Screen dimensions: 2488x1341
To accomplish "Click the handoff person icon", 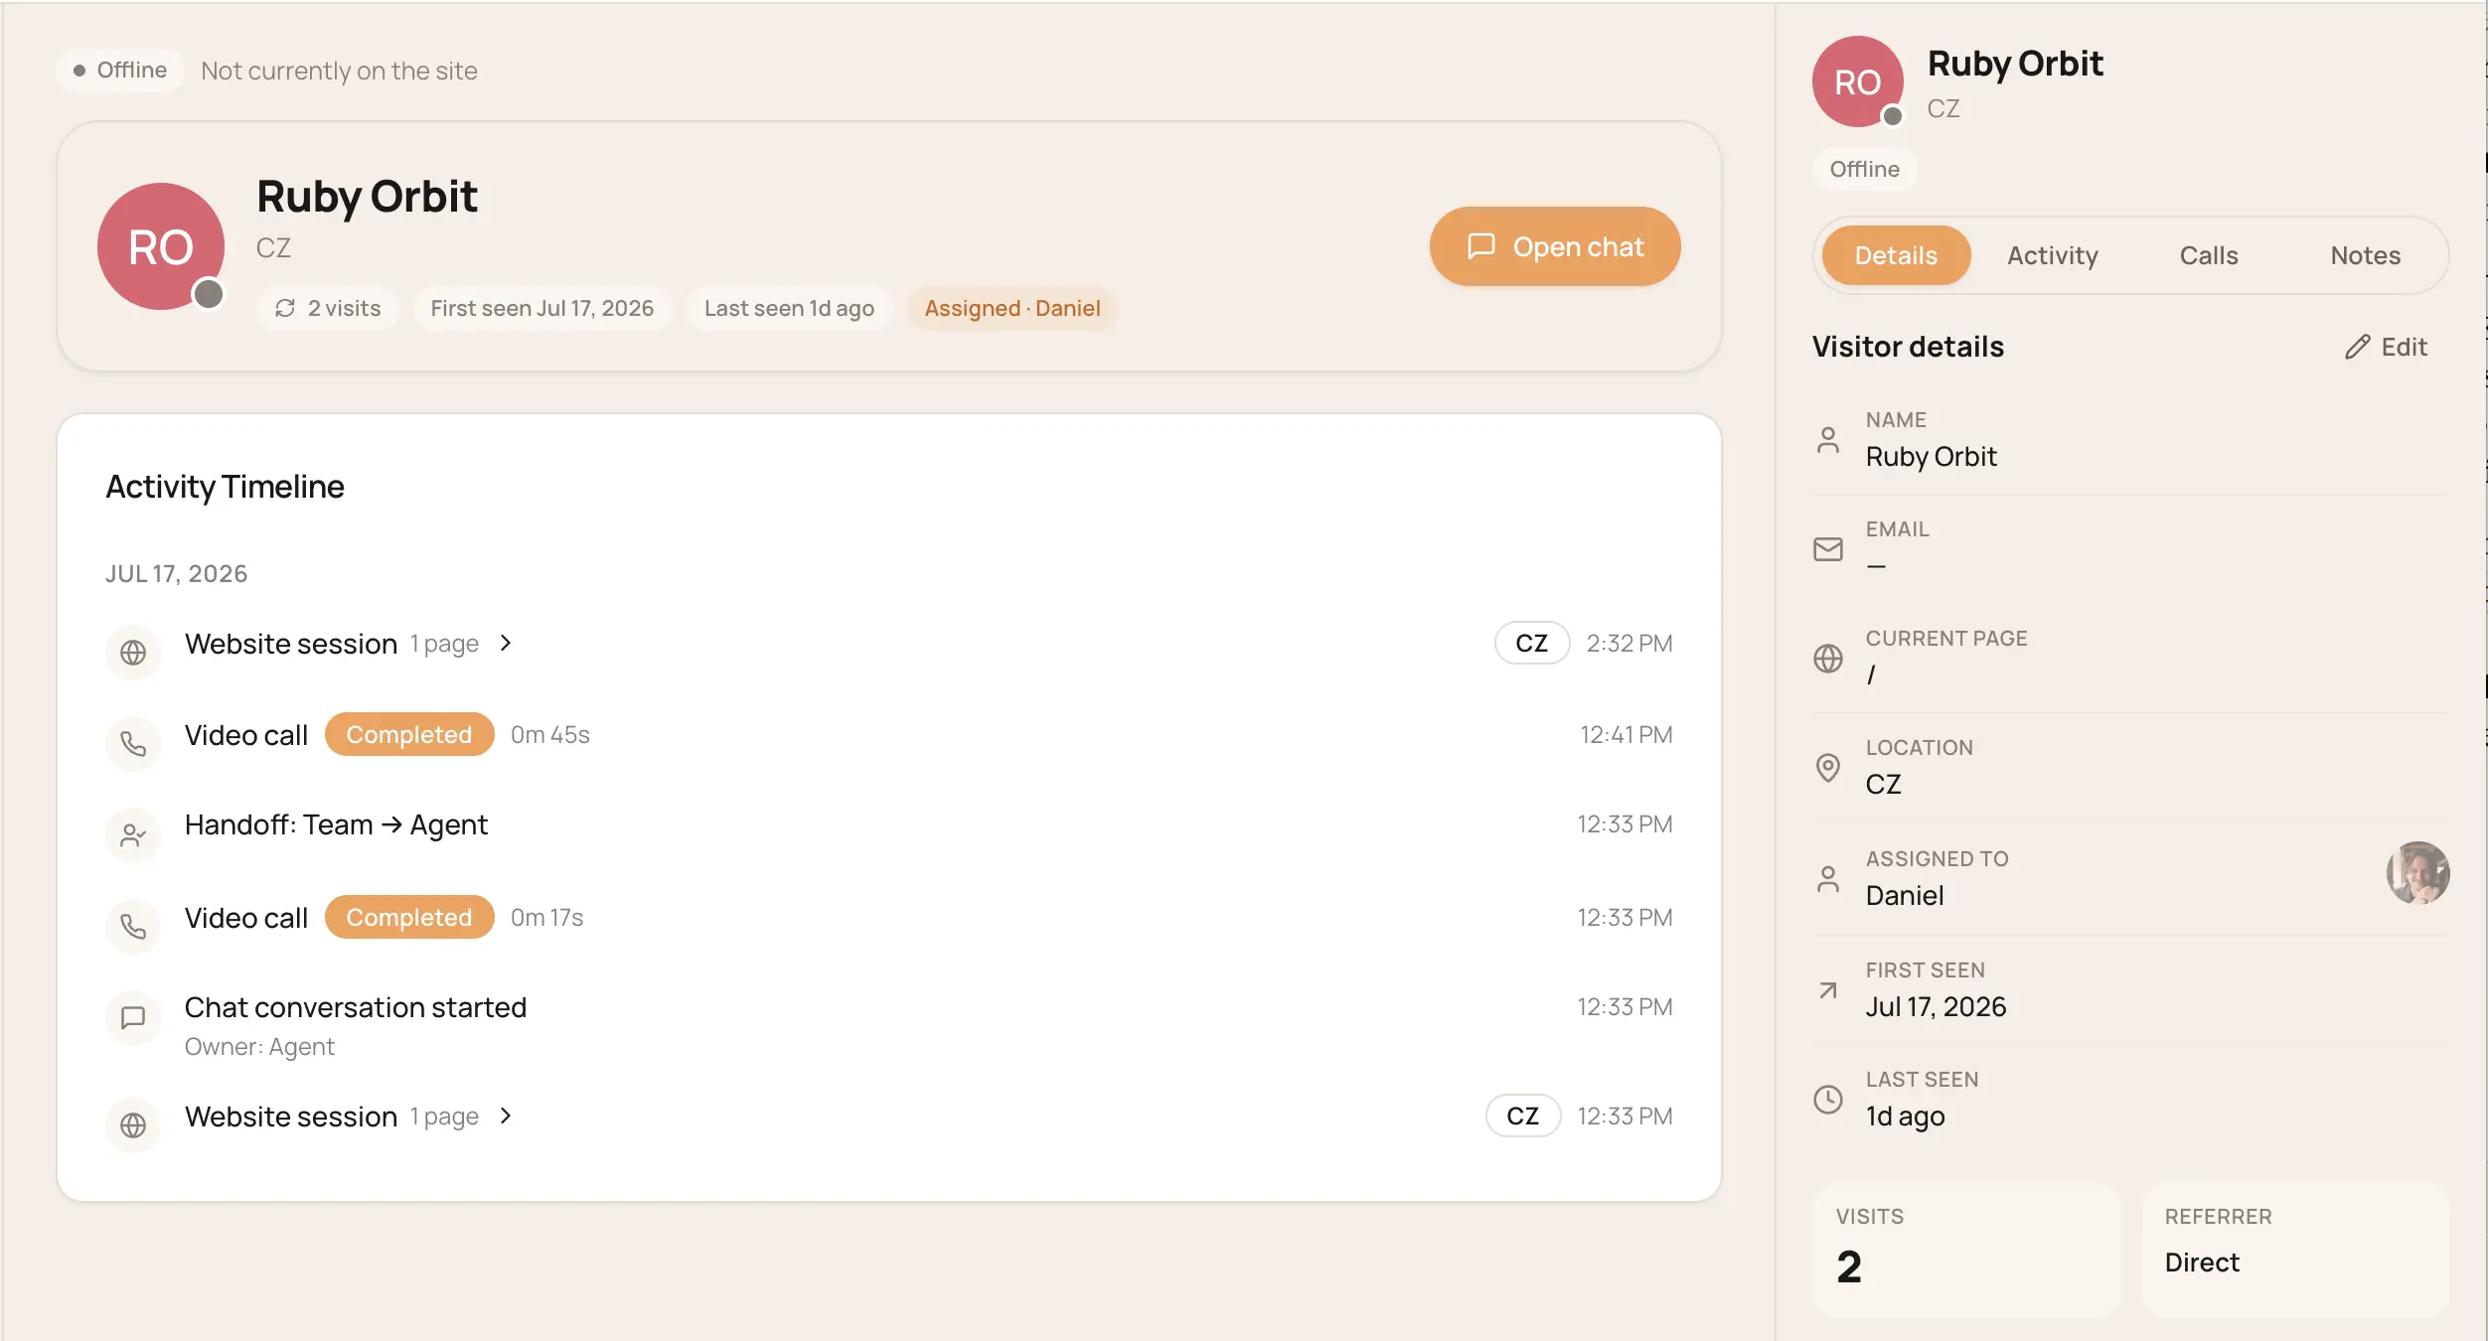I will 133,834.
